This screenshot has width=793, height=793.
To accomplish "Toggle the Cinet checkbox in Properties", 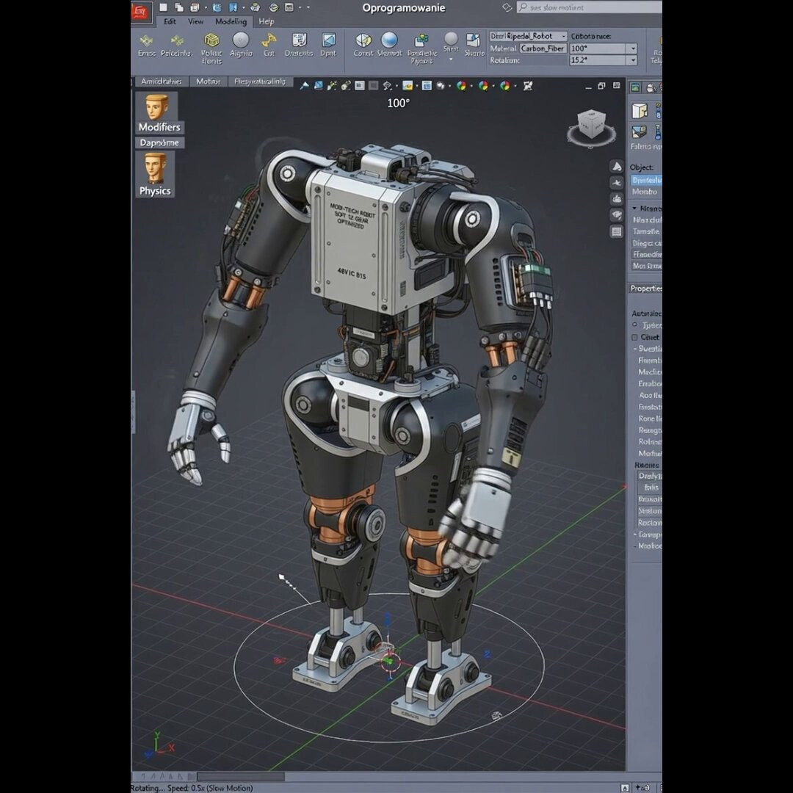I will (x=635, y=337).
